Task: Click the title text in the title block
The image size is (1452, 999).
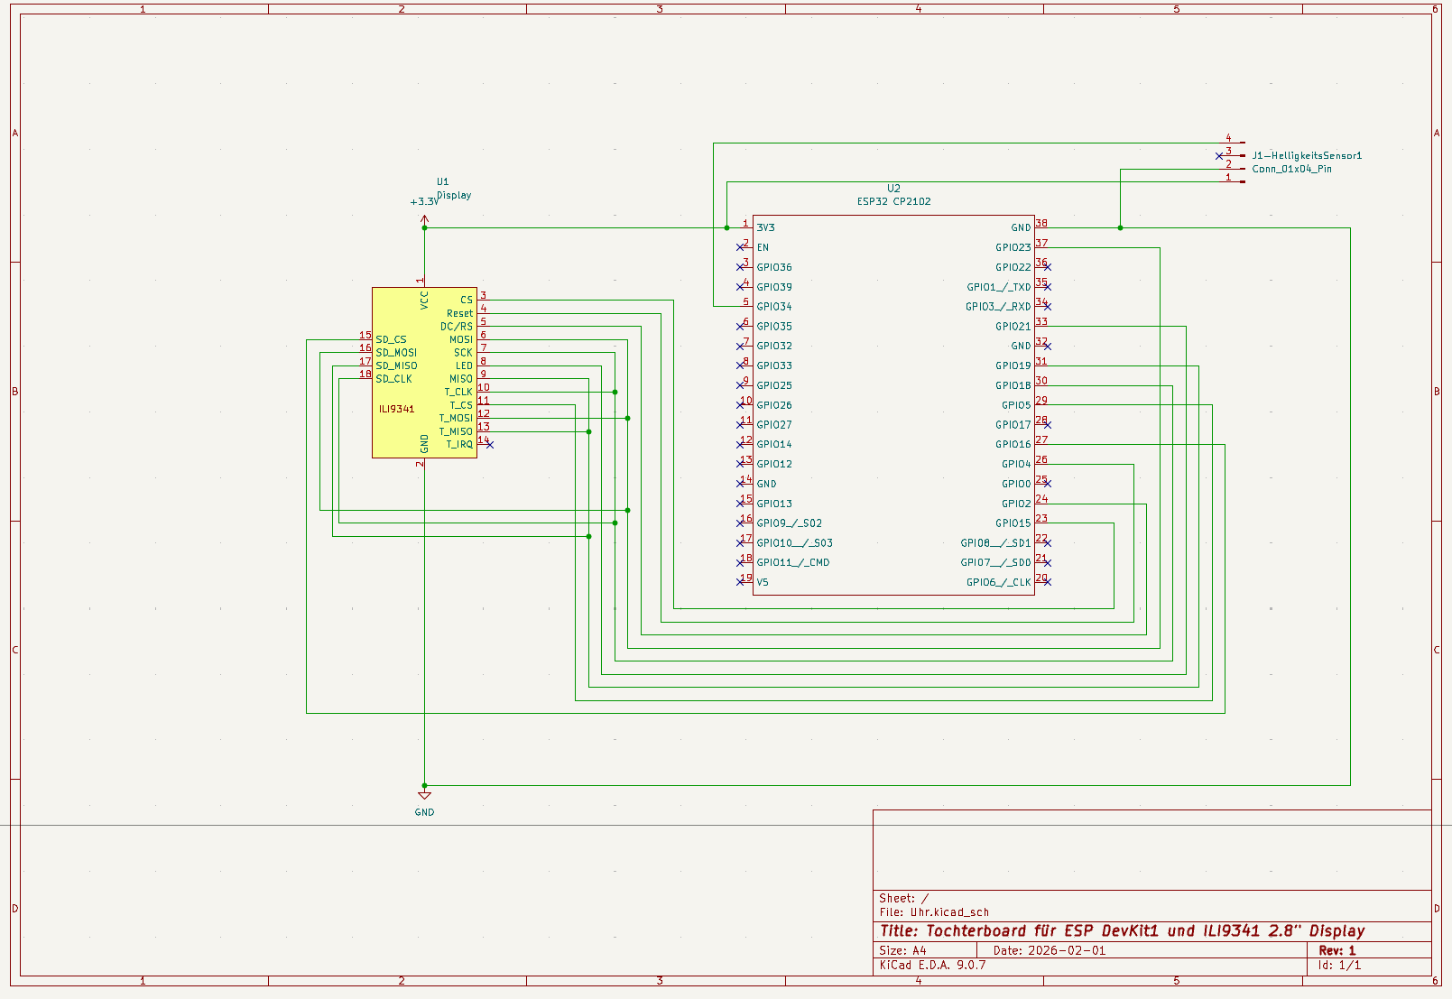Action: pos(1122,930)
